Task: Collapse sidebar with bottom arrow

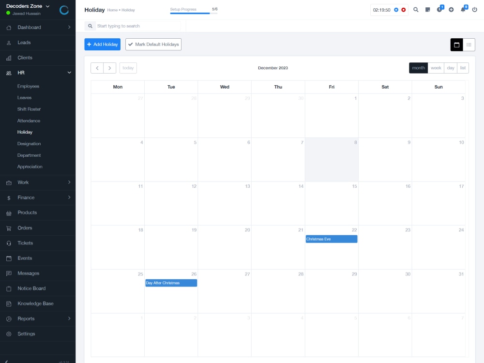Action: pyautogui.click(x=6, y=362)
